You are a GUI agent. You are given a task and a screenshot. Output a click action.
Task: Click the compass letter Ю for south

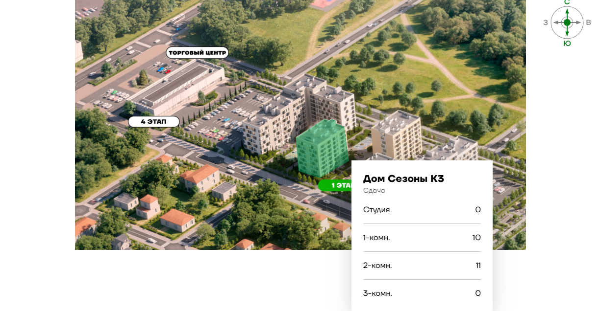(x=567, y=44)
